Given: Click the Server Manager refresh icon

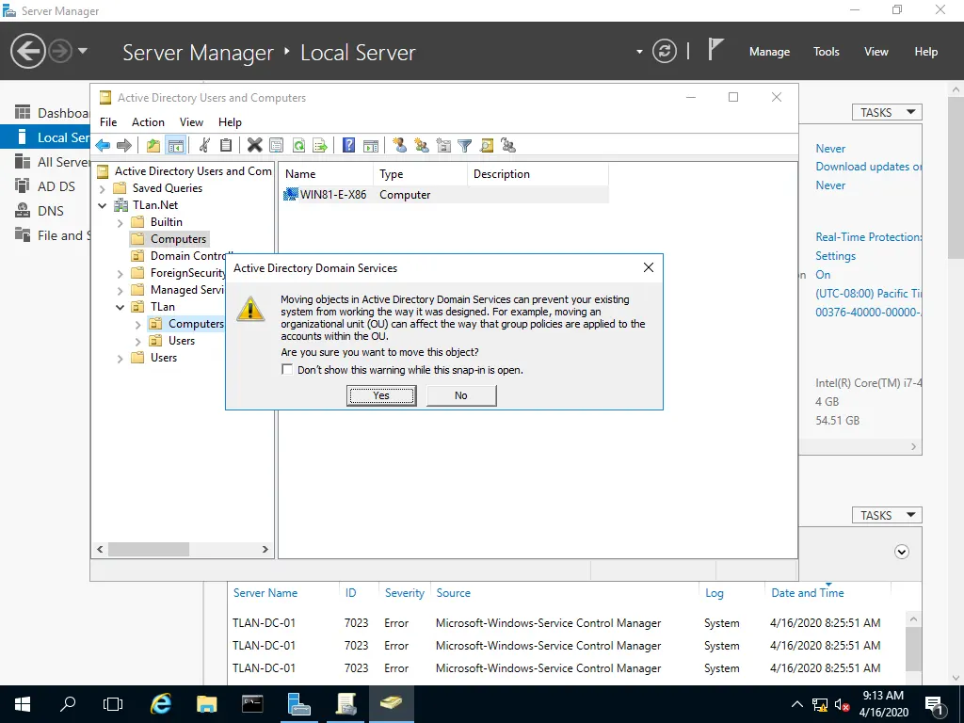Looking at the screenshot, I should tap(665, 51).
